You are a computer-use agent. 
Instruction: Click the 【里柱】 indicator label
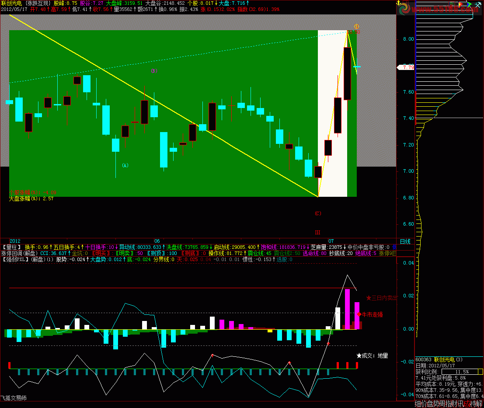pos(12,247)
